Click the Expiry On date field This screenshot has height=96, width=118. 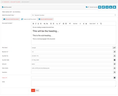[x=72, y=78]
